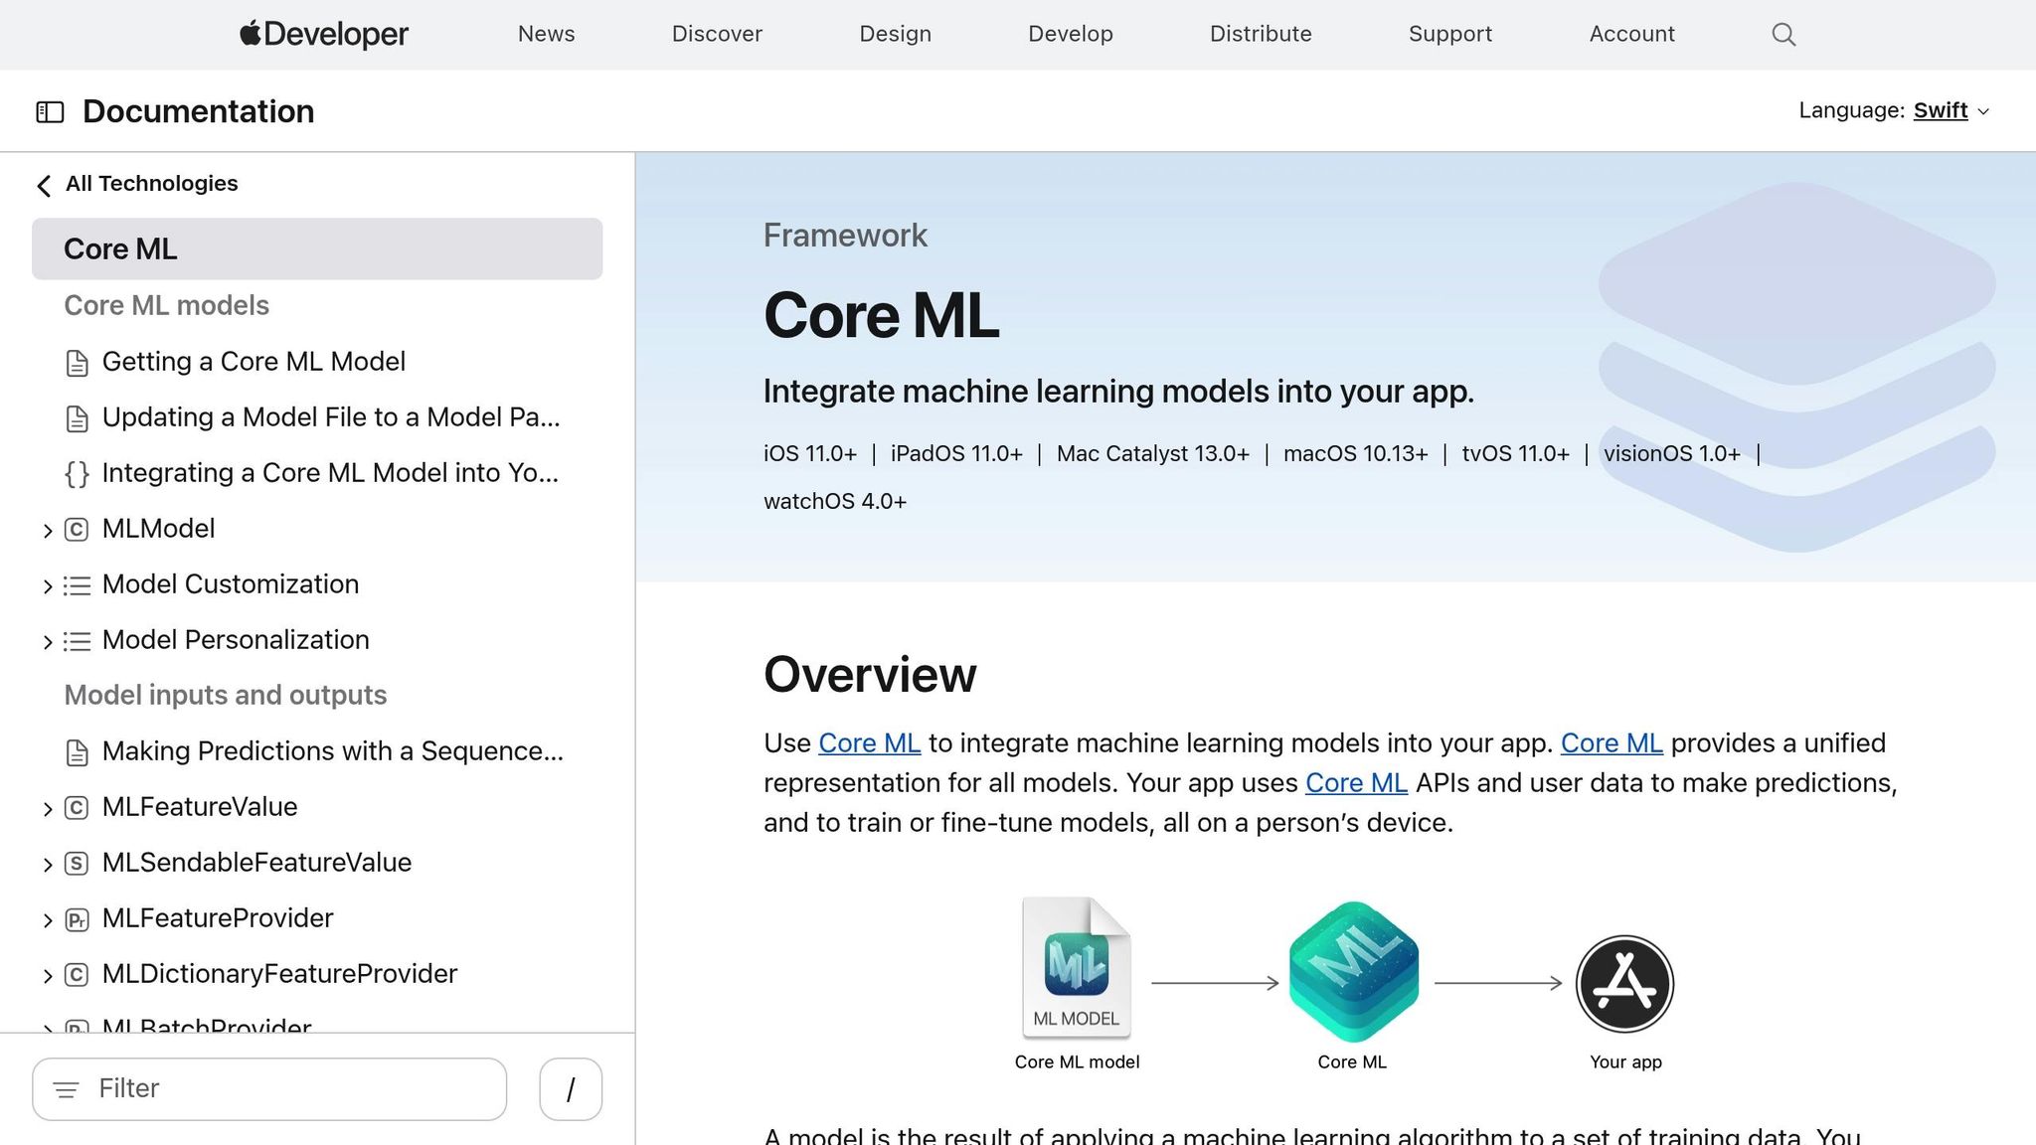Open Integrating a Core ML Model sample
Screen dimensions: 2036x1145
pyautogui.click(x=330, y=473)
